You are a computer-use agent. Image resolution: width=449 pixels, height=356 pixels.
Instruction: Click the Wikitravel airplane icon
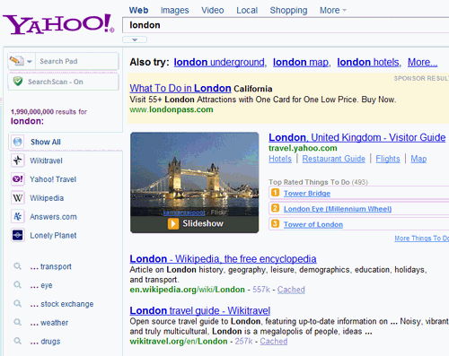point(18,161)
